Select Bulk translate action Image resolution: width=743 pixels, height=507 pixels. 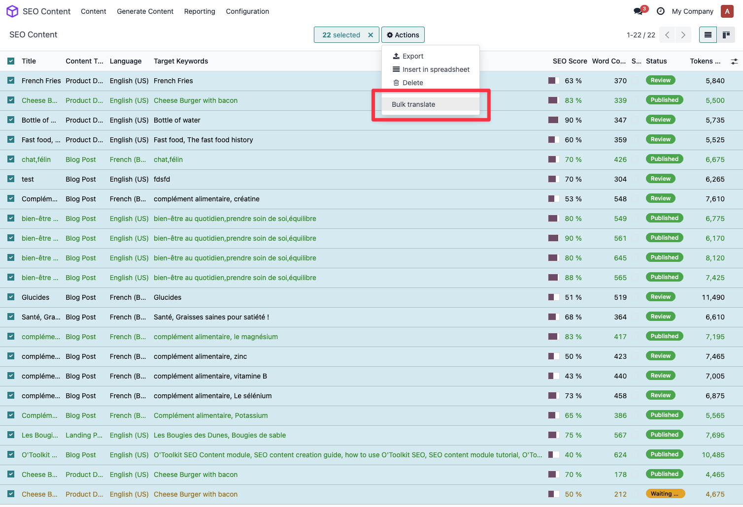(431, 104)
